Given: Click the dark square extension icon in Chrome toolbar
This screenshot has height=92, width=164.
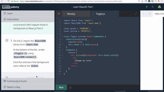Looking at the screenshot, I should pyautogui.click(x=149, y=1).
